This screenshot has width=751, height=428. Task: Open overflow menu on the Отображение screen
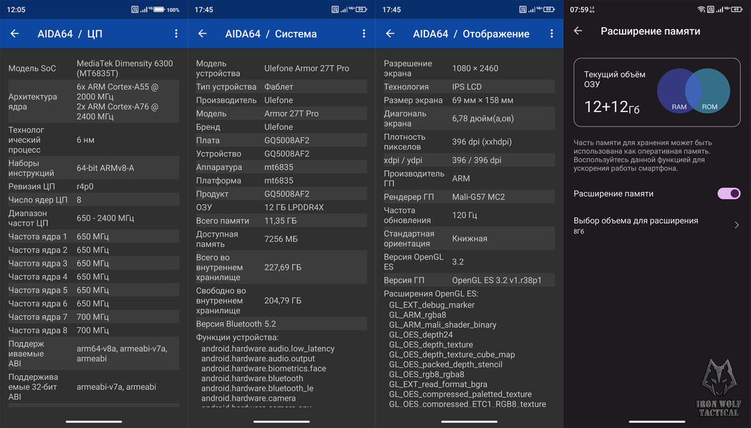click(551, 34)
